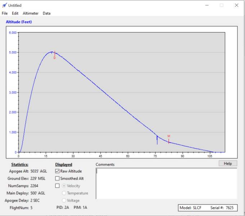Close the Untitled window
The width and height of the screenshot is (245, 216).
[x=236, y=5]
